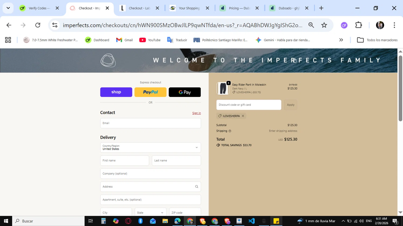Screen dimensions: 403x226
Task: Focus the Apartment, suite field
Action: (x=150, y=200)
